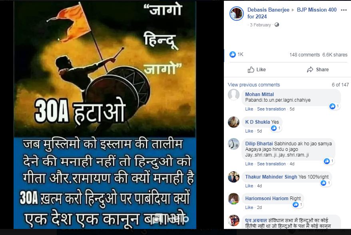
Task: Click K D Shukla's profile thumbnail
Action: pos(233,122)
